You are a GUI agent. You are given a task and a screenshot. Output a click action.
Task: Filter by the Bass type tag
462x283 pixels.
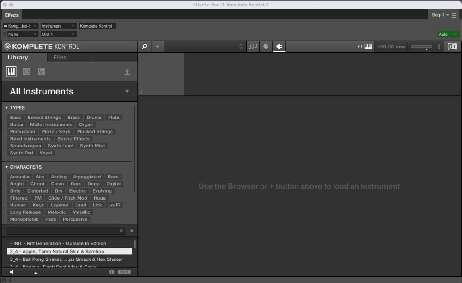(15, 117)
